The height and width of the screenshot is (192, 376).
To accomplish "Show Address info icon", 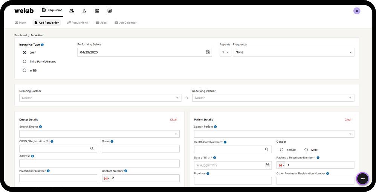I will point(33,156).
